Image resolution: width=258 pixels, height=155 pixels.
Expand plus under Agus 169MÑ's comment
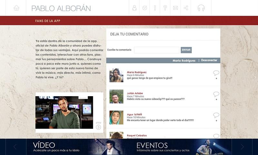pos(216,120)
